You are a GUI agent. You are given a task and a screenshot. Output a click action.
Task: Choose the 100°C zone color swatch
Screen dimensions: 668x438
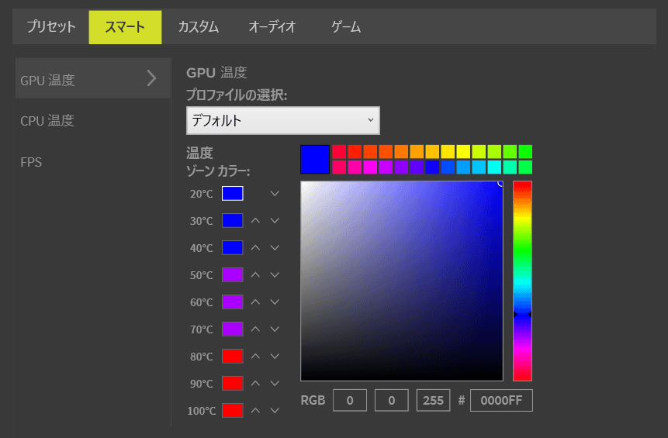233,410
